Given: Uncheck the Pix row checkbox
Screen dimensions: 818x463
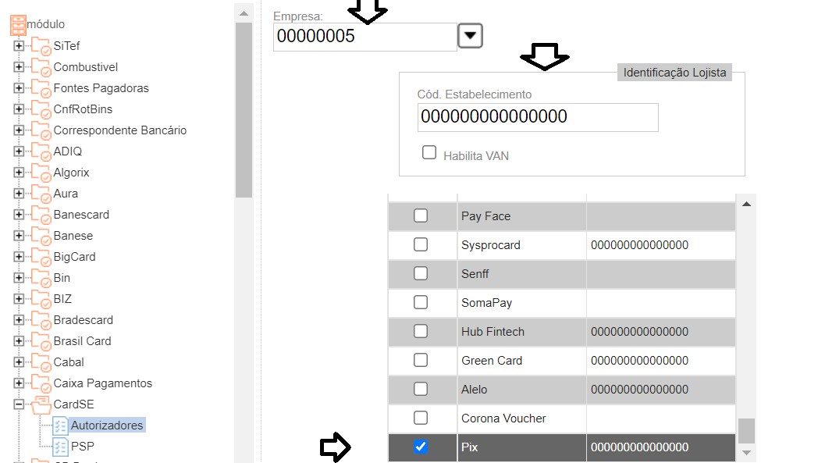Looking at the screenshot, I should point(421,447).
